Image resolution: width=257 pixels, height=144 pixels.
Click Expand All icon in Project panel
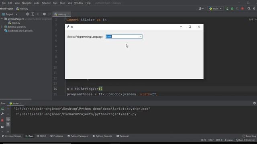click(33, 14)
